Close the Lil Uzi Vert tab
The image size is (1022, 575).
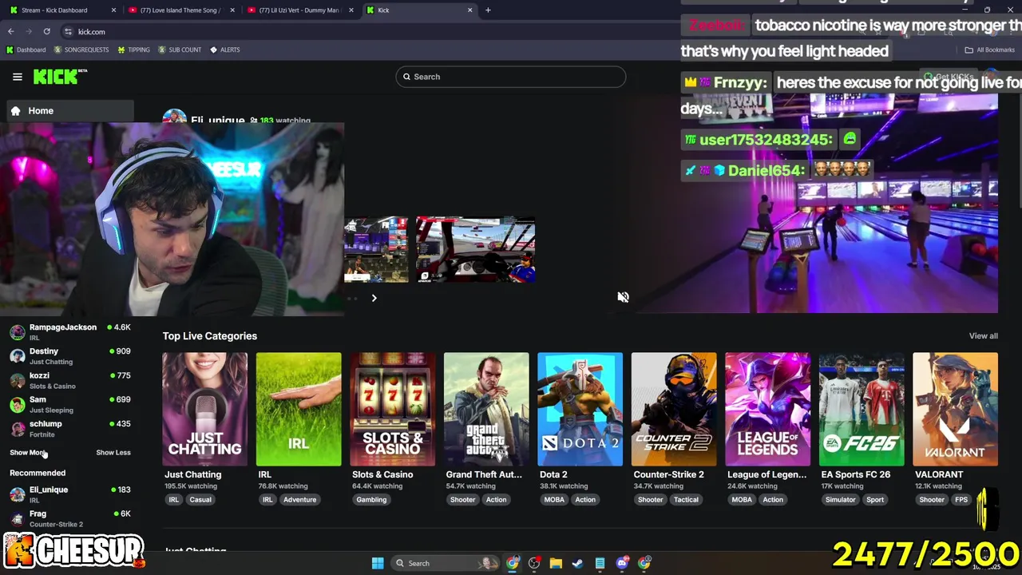pyautogui.click(x=351, y=10)
